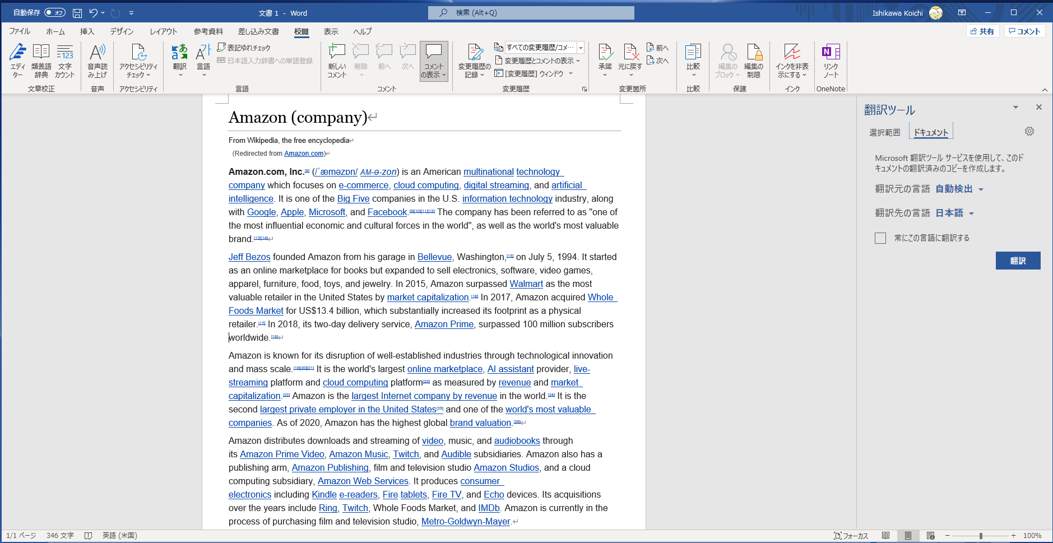Follow the Metro-Goldwyn-Mayer link
1053x543 pixels.
click(466, 521)
